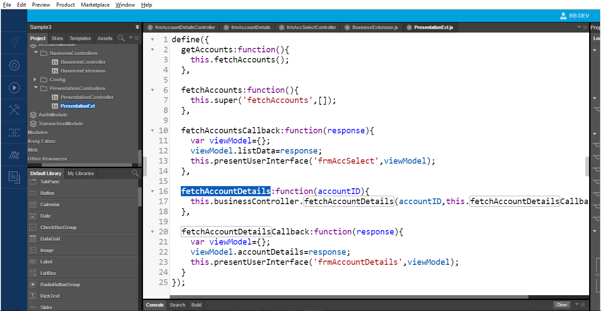This screenshot has height=311, width=601.
Task: Select the TabPane widget icon
Action: click(x=33, y=182)
